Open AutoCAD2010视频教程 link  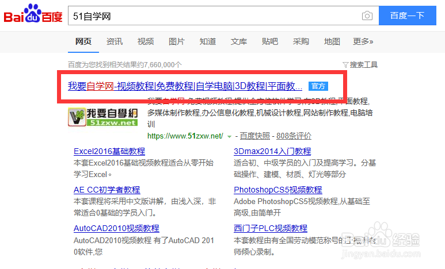click(116, 228)
